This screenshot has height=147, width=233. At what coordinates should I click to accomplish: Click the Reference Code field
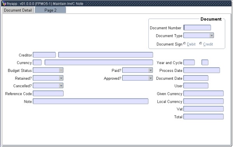[x=48, y=93]
